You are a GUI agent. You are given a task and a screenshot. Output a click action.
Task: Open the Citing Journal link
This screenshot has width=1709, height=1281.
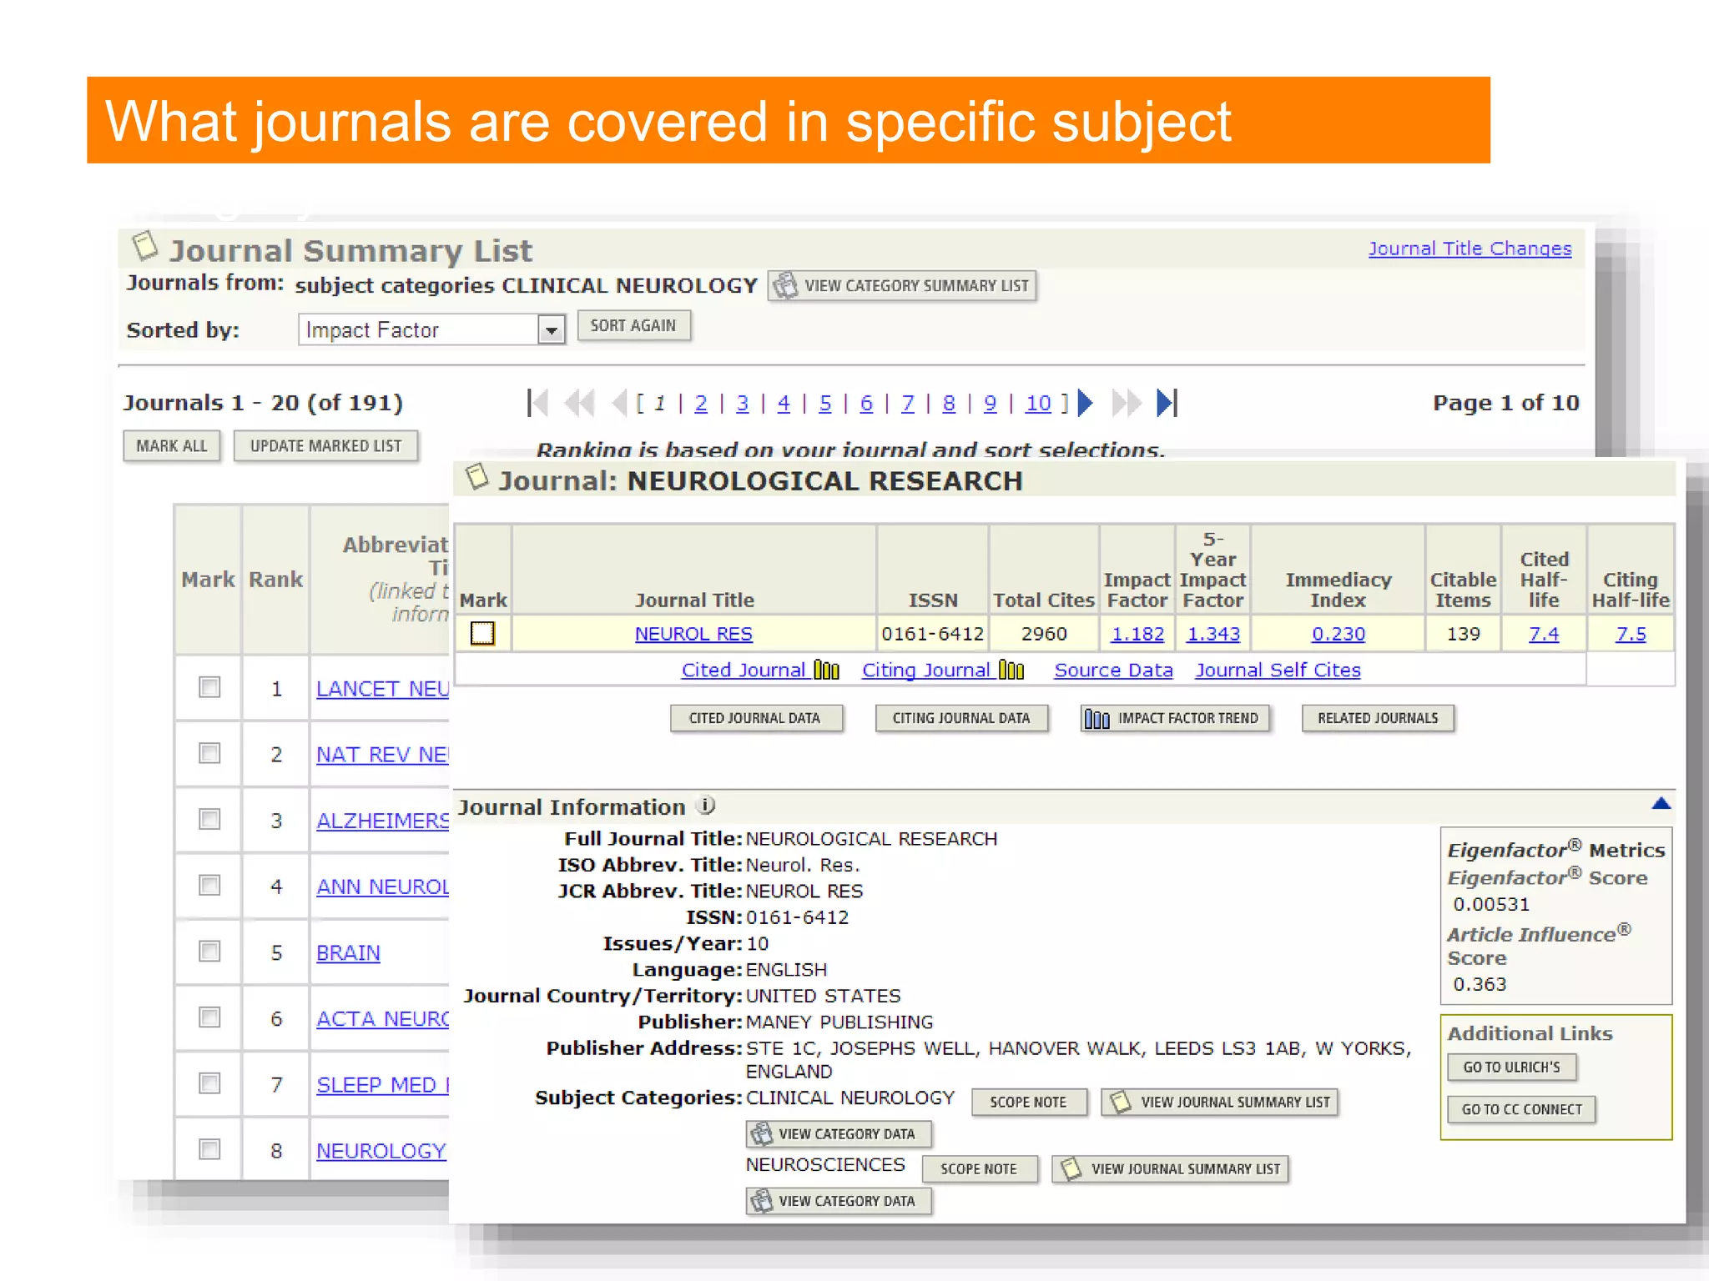pyautogui.click(x=926, y=671)
